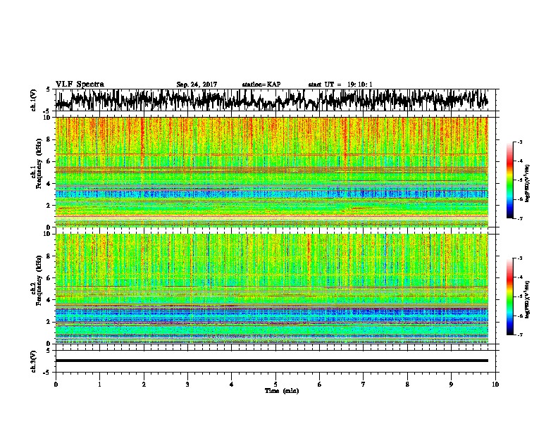Viewport: 558px width, 431px height.
Task: Click the time axis tick label '7'
Action: 364,385
